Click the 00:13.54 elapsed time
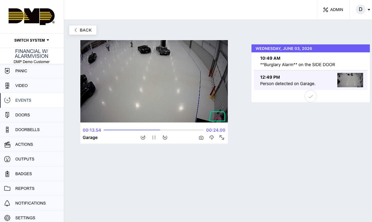Viewport: 372px width, 222px height. click(92, 130)
